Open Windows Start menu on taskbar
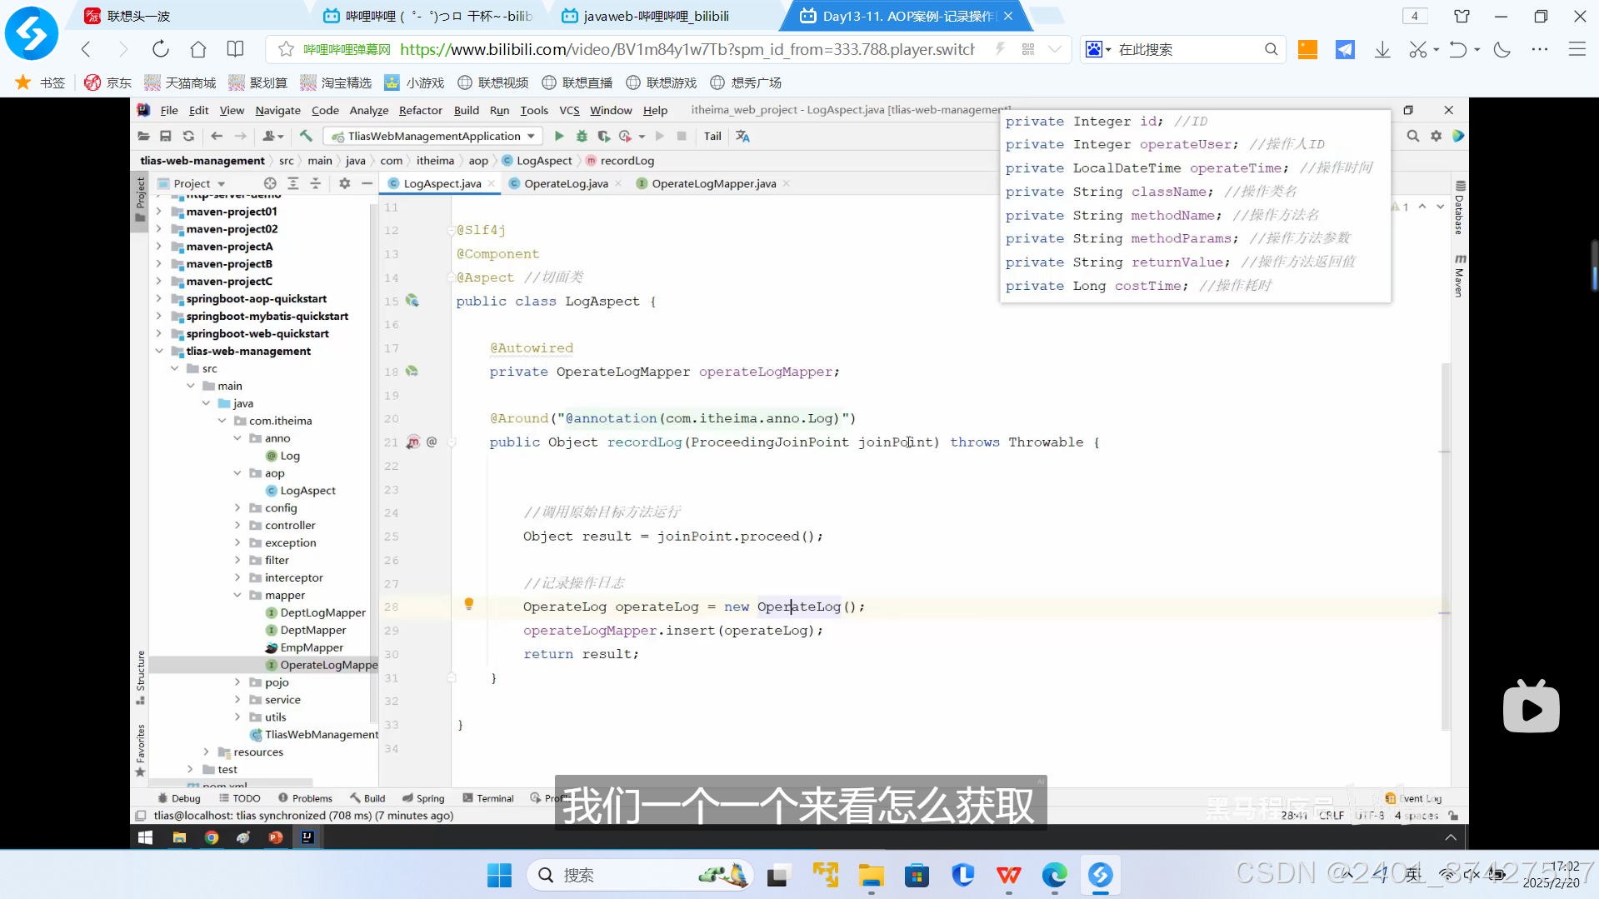Viewport: 1599px width, 899px height. coord(499,875)
